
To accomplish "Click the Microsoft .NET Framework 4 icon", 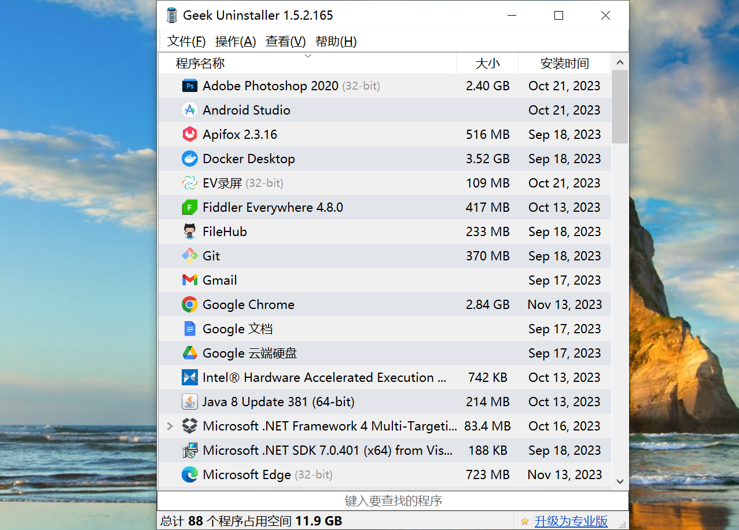I will (x=190, y=426).
